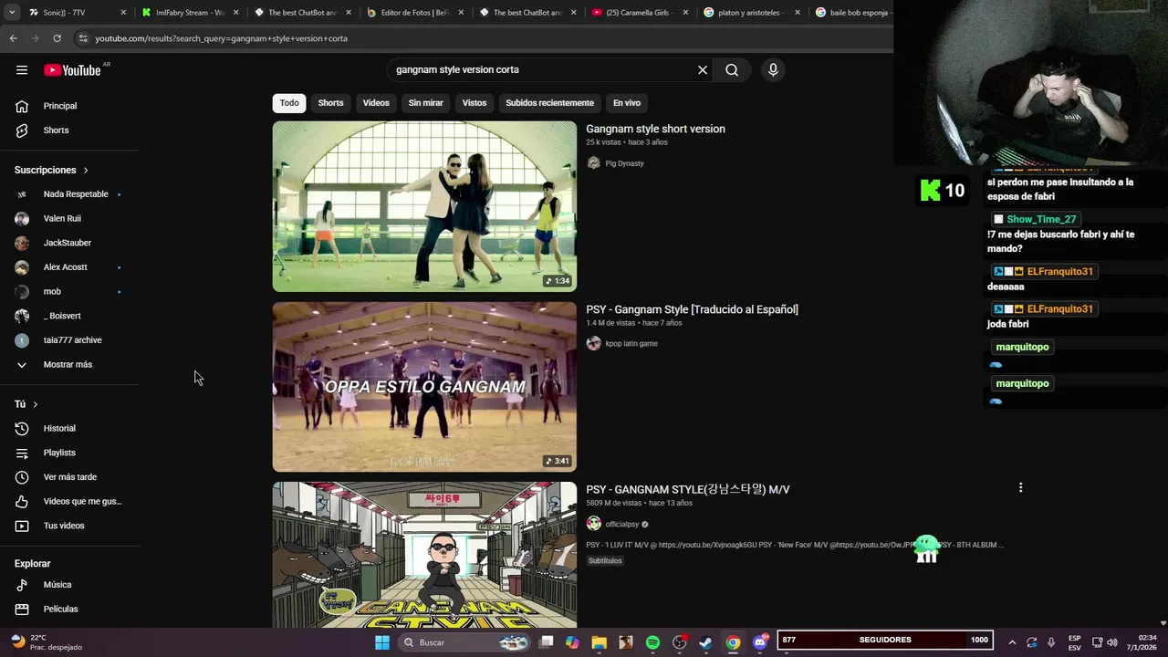Clear the search box with the X
This screenshot has width=1168, height=657.
click(x=703, y=70)
